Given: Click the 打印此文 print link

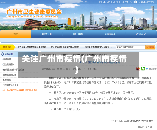Looking at the screenshot, I should pos(153,69).
